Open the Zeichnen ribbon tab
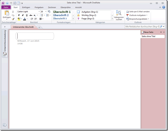 point(52,7)
